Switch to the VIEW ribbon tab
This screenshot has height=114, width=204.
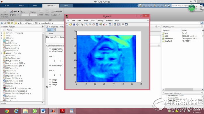click(66, 6)
